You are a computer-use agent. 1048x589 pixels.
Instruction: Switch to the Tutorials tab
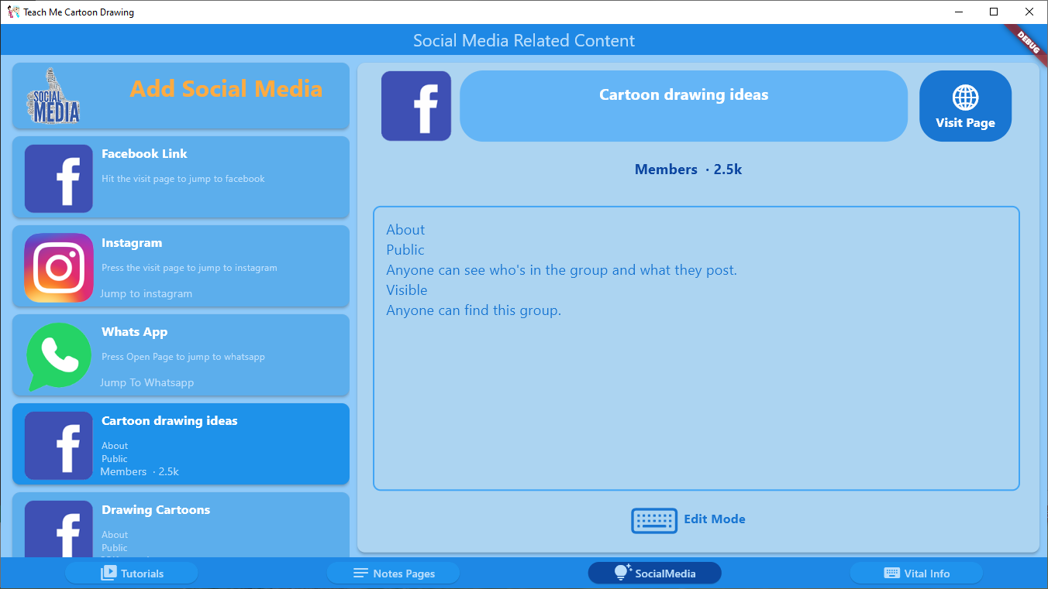point(132,574)
